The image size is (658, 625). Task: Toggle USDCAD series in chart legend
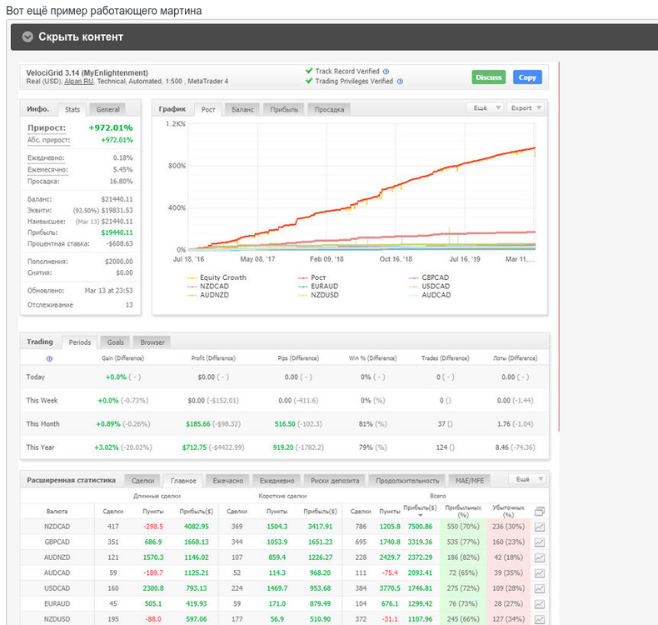tap(430, 287)
